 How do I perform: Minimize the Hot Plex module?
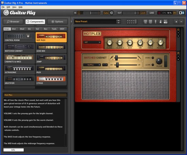click(x=178, y=33)
